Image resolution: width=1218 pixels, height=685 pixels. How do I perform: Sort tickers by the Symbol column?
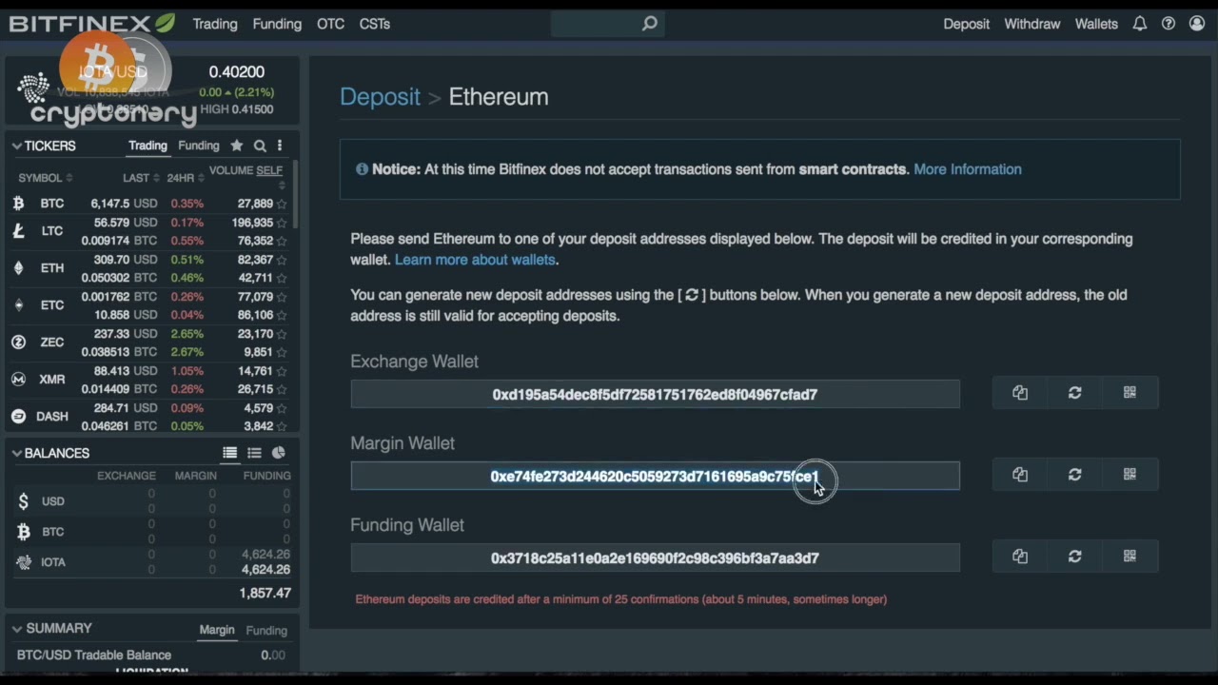[45, 178]
